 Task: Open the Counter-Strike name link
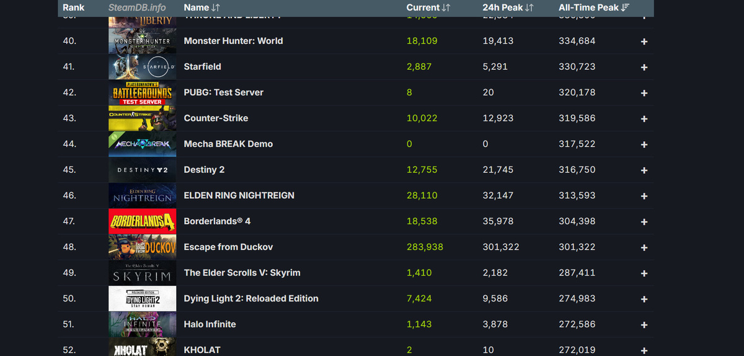coord(216,118)
